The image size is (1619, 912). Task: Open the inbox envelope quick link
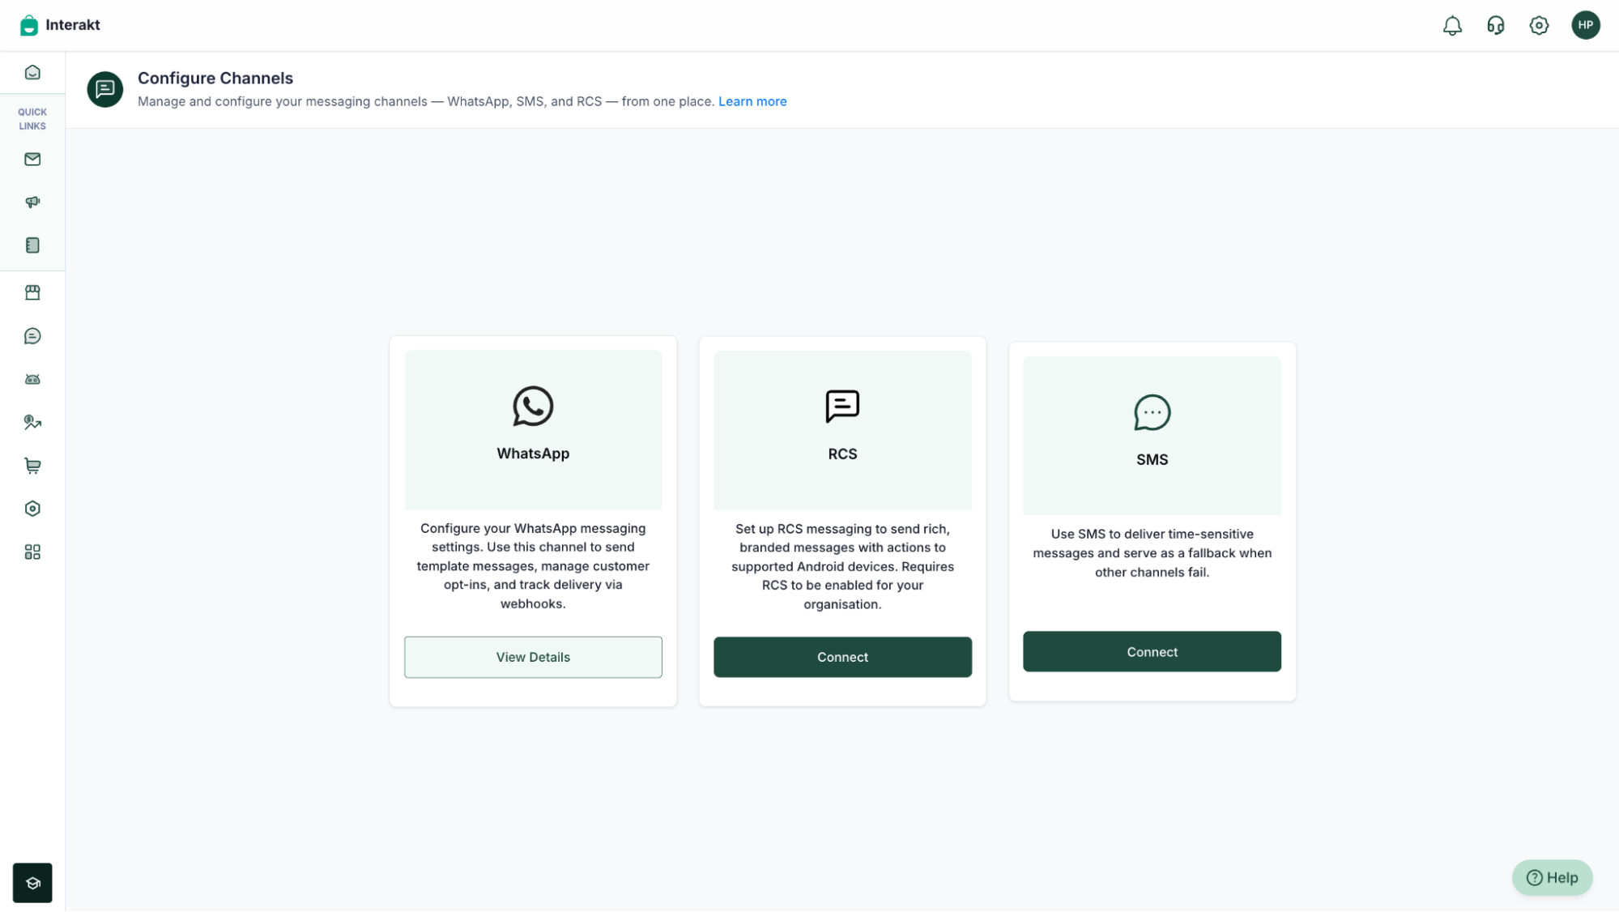pos(32,160)
